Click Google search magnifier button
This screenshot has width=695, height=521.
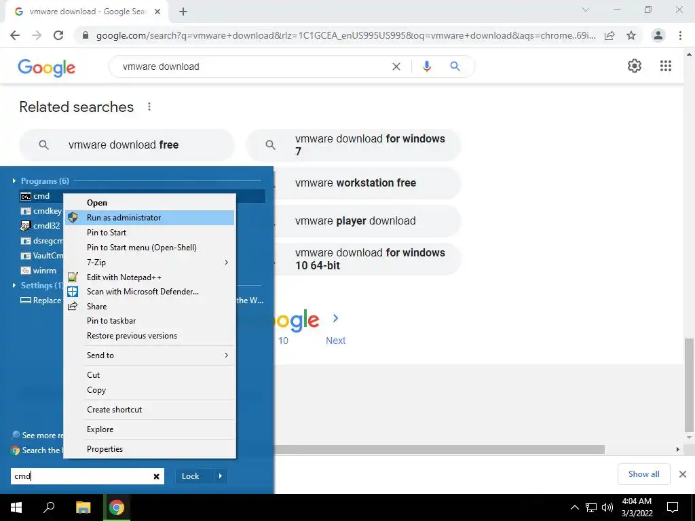click(455, 66)
